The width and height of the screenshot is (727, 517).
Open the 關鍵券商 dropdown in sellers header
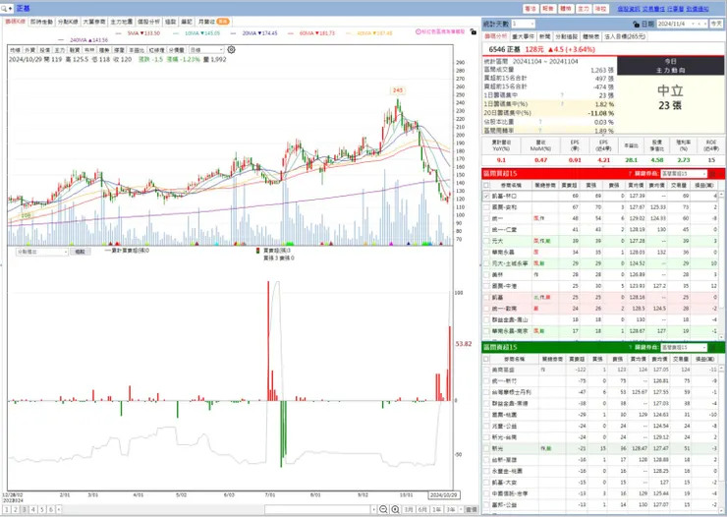[684, 347]
